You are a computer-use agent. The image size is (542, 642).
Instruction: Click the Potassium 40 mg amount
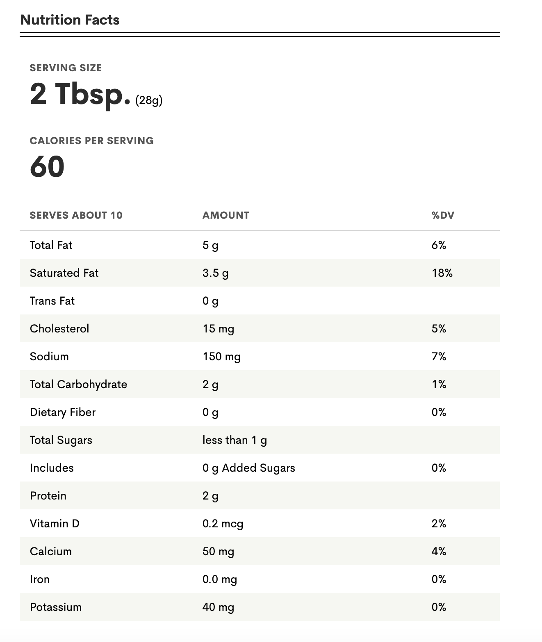click(x=218, y=607)
